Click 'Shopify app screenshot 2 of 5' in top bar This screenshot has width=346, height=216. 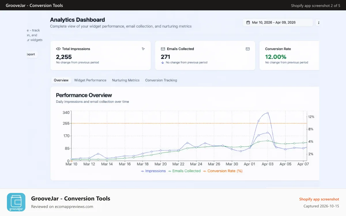click(x=315, y=5)
